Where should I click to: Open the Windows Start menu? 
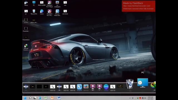click(25, 98)
